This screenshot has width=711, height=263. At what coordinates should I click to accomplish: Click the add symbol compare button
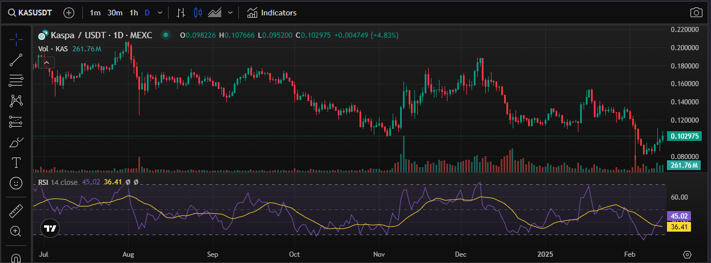tap(69, 13)
